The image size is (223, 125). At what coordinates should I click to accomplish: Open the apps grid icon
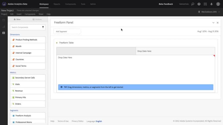tap(205, 4)
